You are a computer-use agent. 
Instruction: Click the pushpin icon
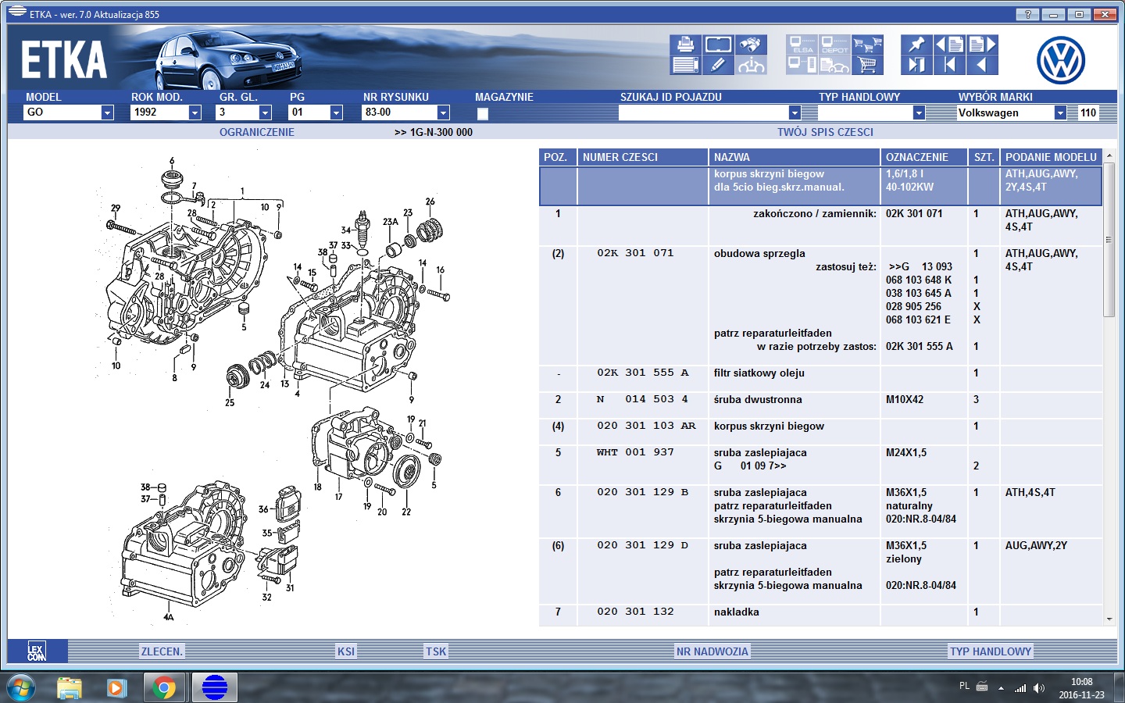pyautogui.click(x=916, y=45)
